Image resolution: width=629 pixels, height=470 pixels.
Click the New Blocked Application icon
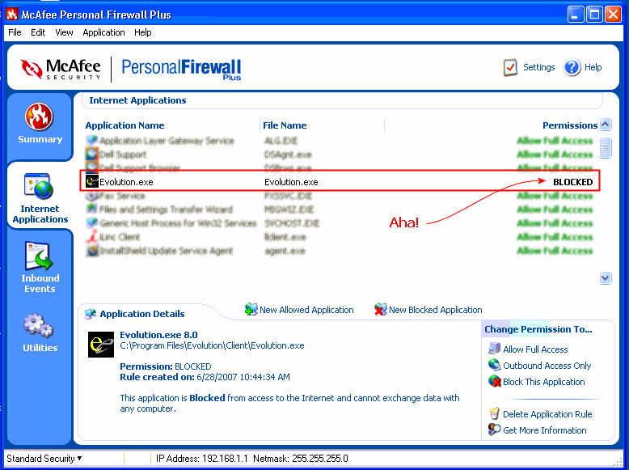[x=380, y=310]
